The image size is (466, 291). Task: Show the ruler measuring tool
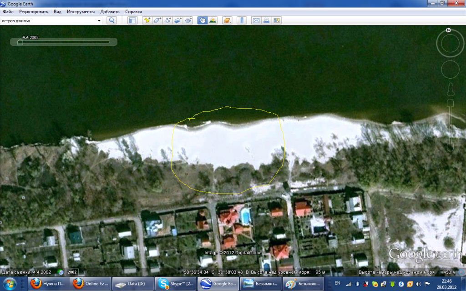(242, 20)
